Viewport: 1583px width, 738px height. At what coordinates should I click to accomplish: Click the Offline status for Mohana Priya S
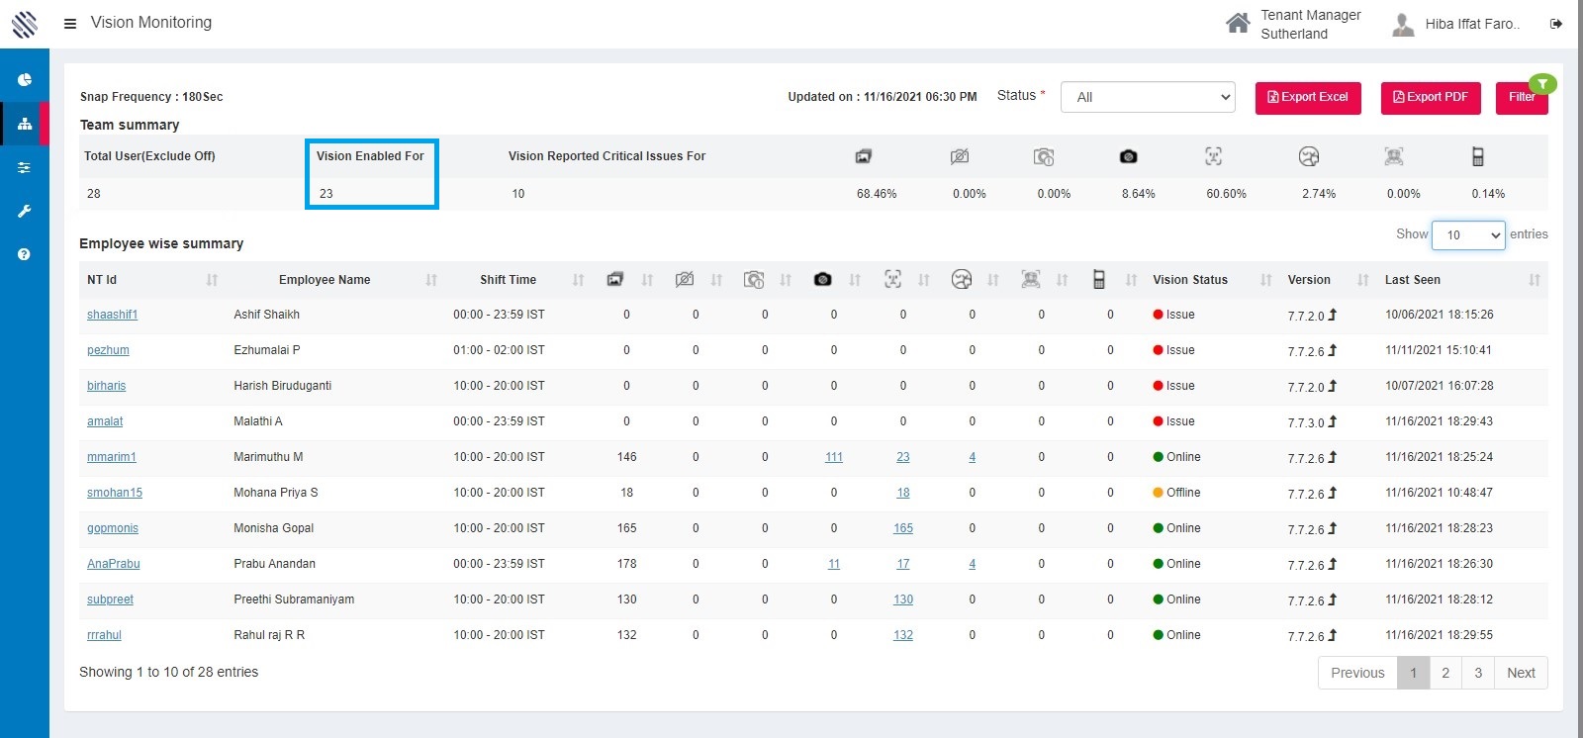[1176, 493]
